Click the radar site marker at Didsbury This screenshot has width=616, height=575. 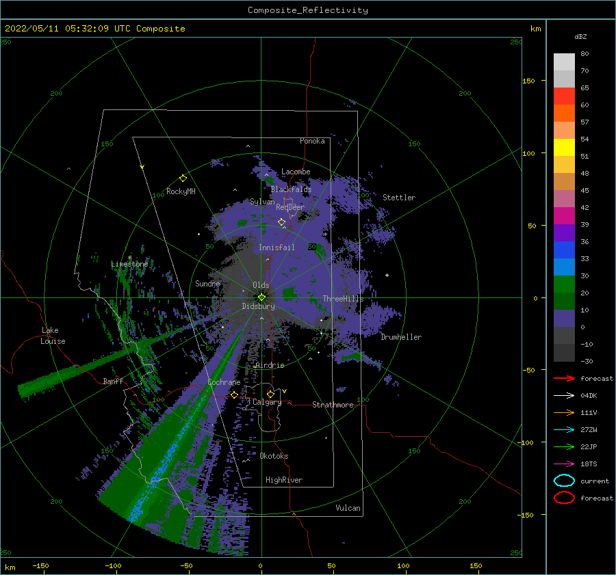[261, 297]
